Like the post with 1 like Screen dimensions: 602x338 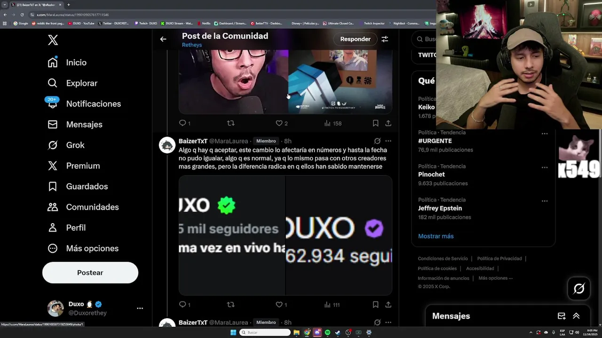click(x=282, y=305)
